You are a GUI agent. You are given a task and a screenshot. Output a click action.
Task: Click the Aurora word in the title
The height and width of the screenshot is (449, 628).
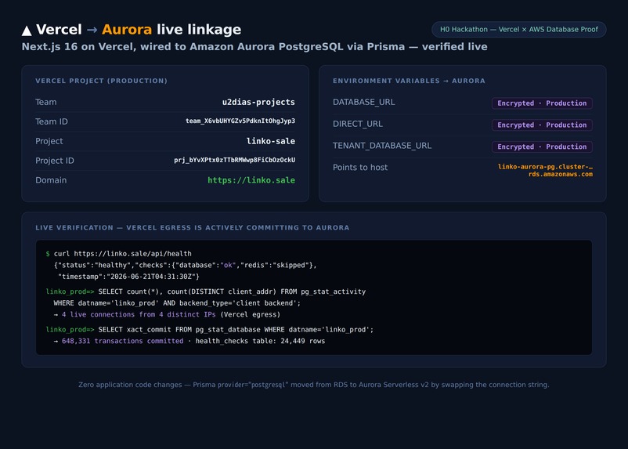point(127,29)
